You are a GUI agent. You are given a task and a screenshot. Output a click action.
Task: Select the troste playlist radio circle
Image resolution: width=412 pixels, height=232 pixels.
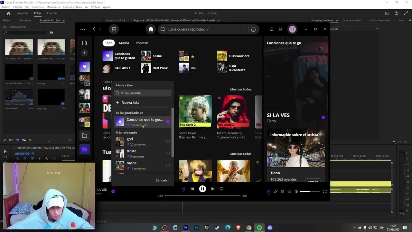click(x=168, y=153)
